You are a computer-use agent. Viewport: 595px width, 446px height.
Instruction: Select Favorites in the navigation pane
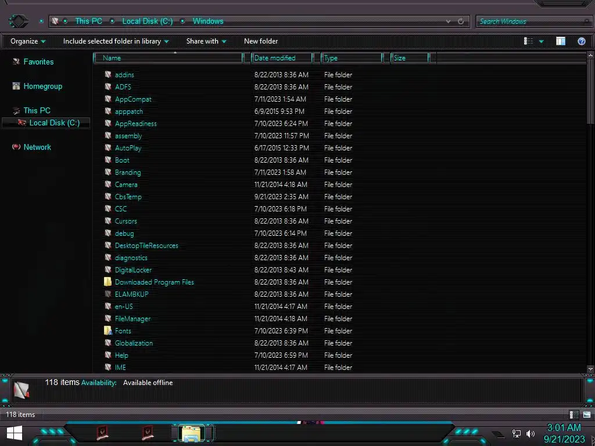[x=38, y=62]
